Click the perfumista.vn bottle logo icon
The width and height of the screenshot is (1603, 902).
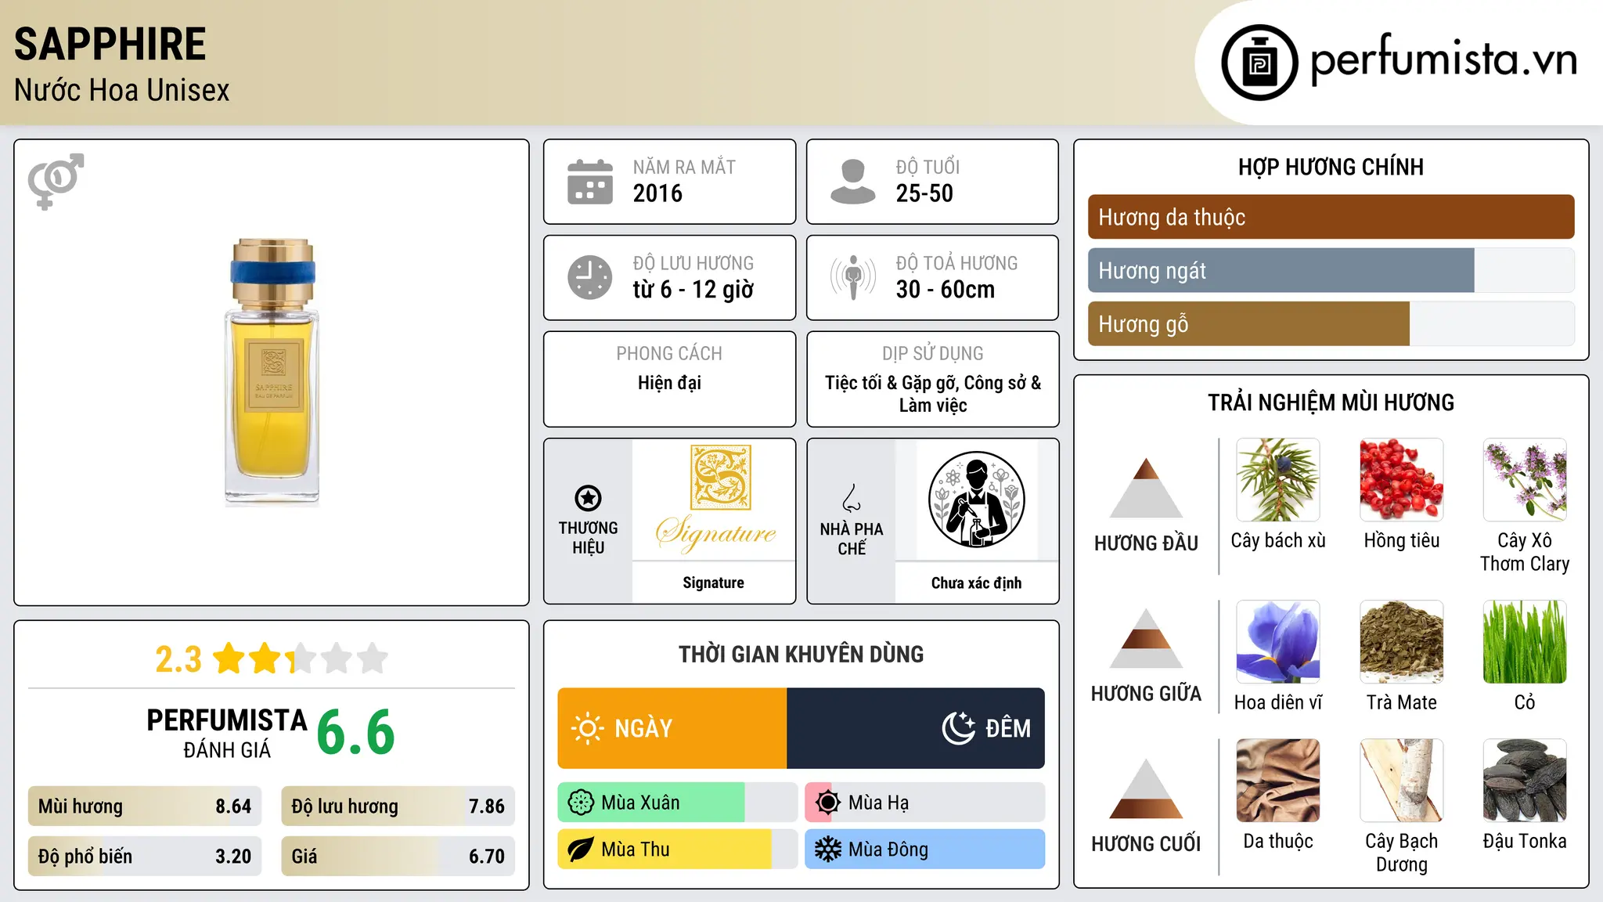[x=1259, y=63]
